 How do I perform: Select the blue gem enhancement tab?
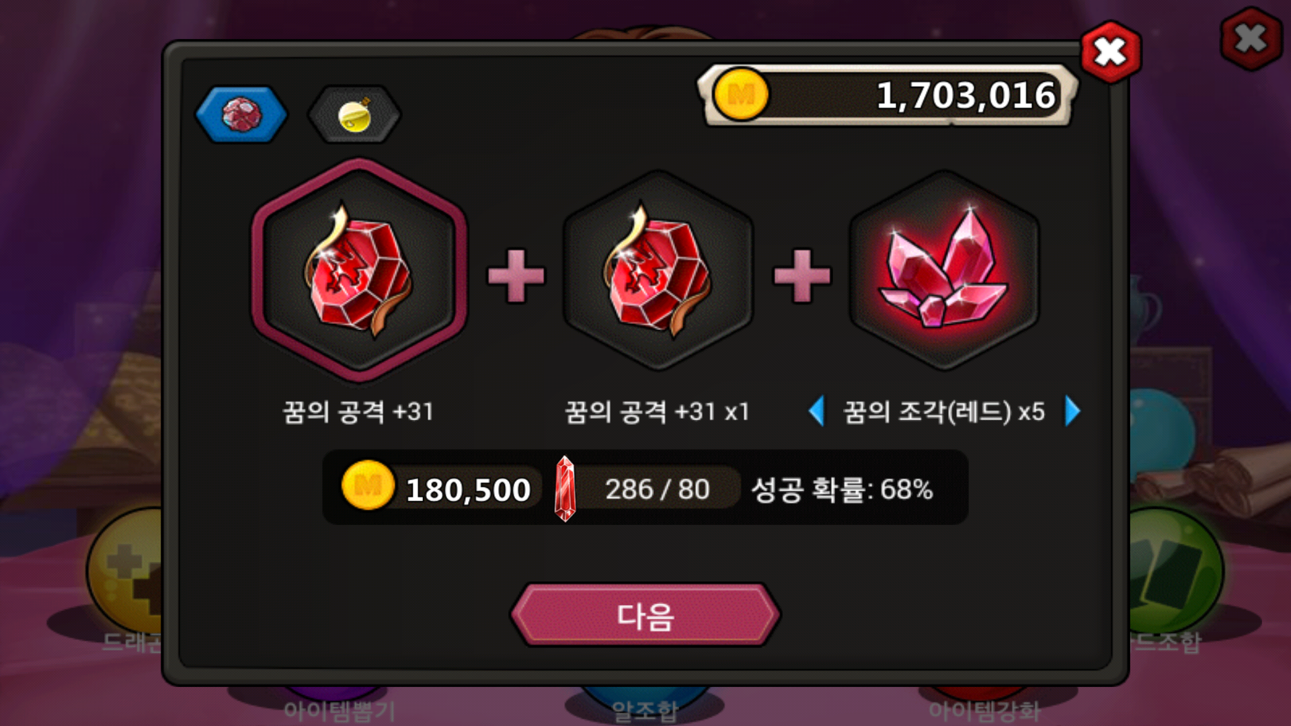click(241, 114)
